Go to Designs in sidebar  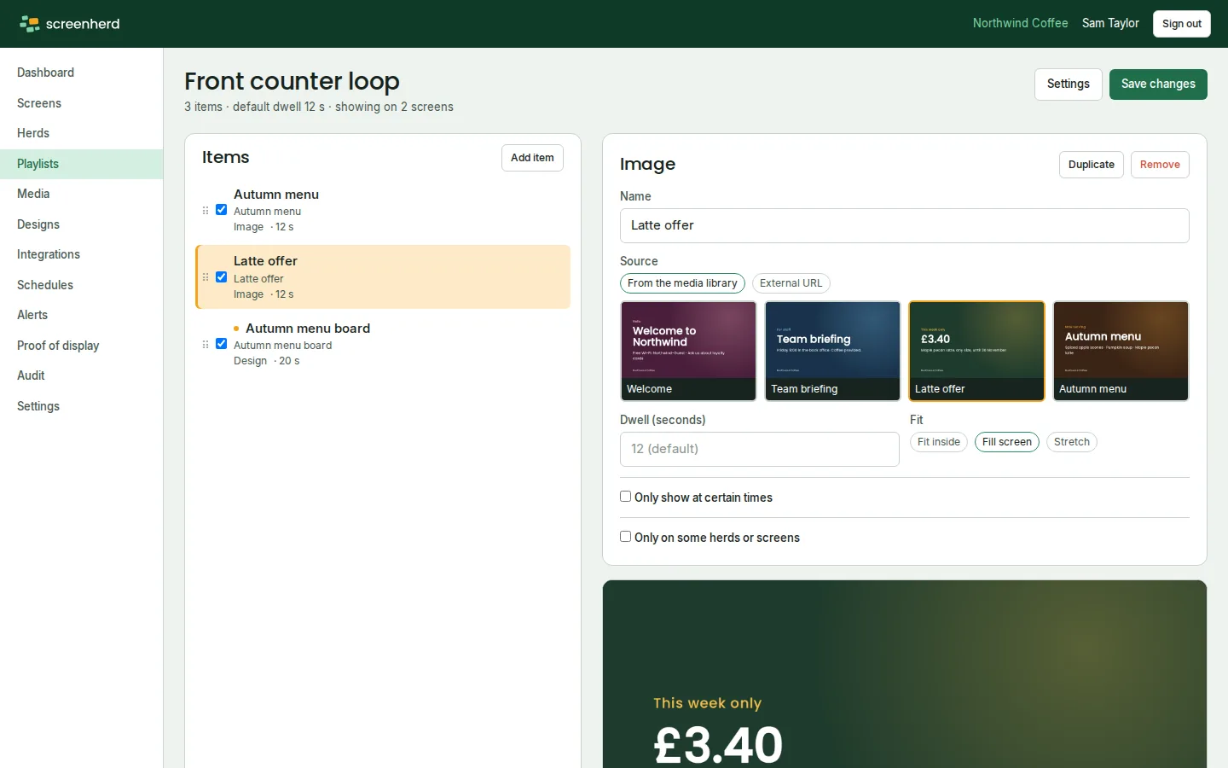pos(81,224)
